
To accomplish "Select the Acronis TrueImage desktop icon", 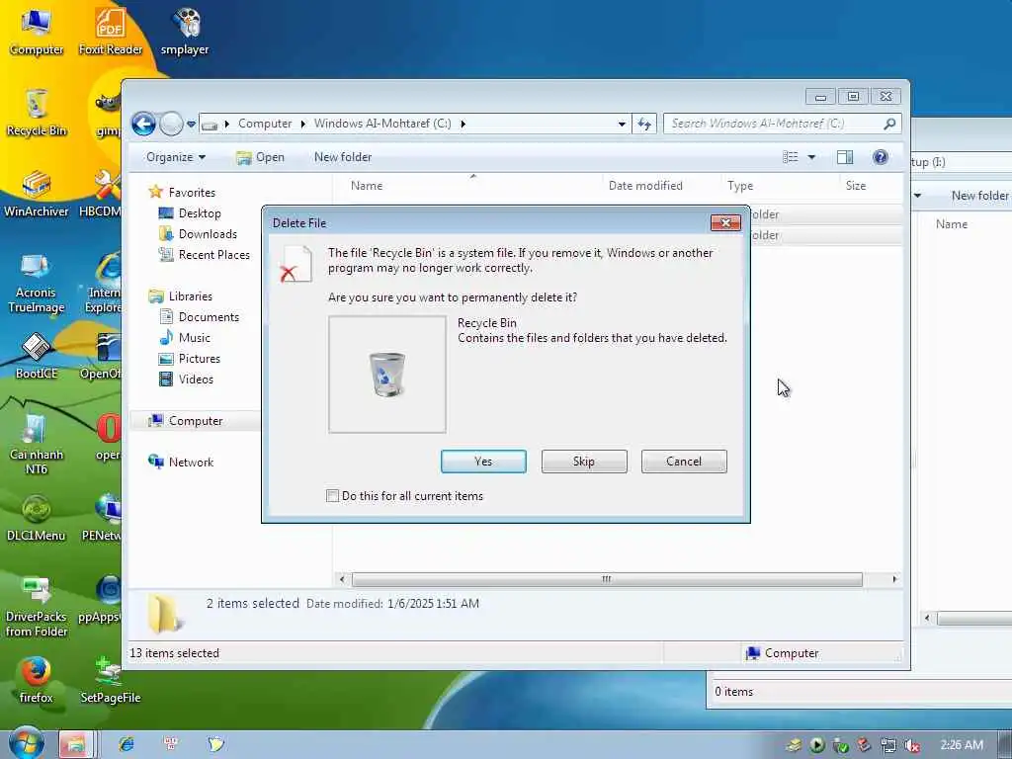I will tap(37, 284).
